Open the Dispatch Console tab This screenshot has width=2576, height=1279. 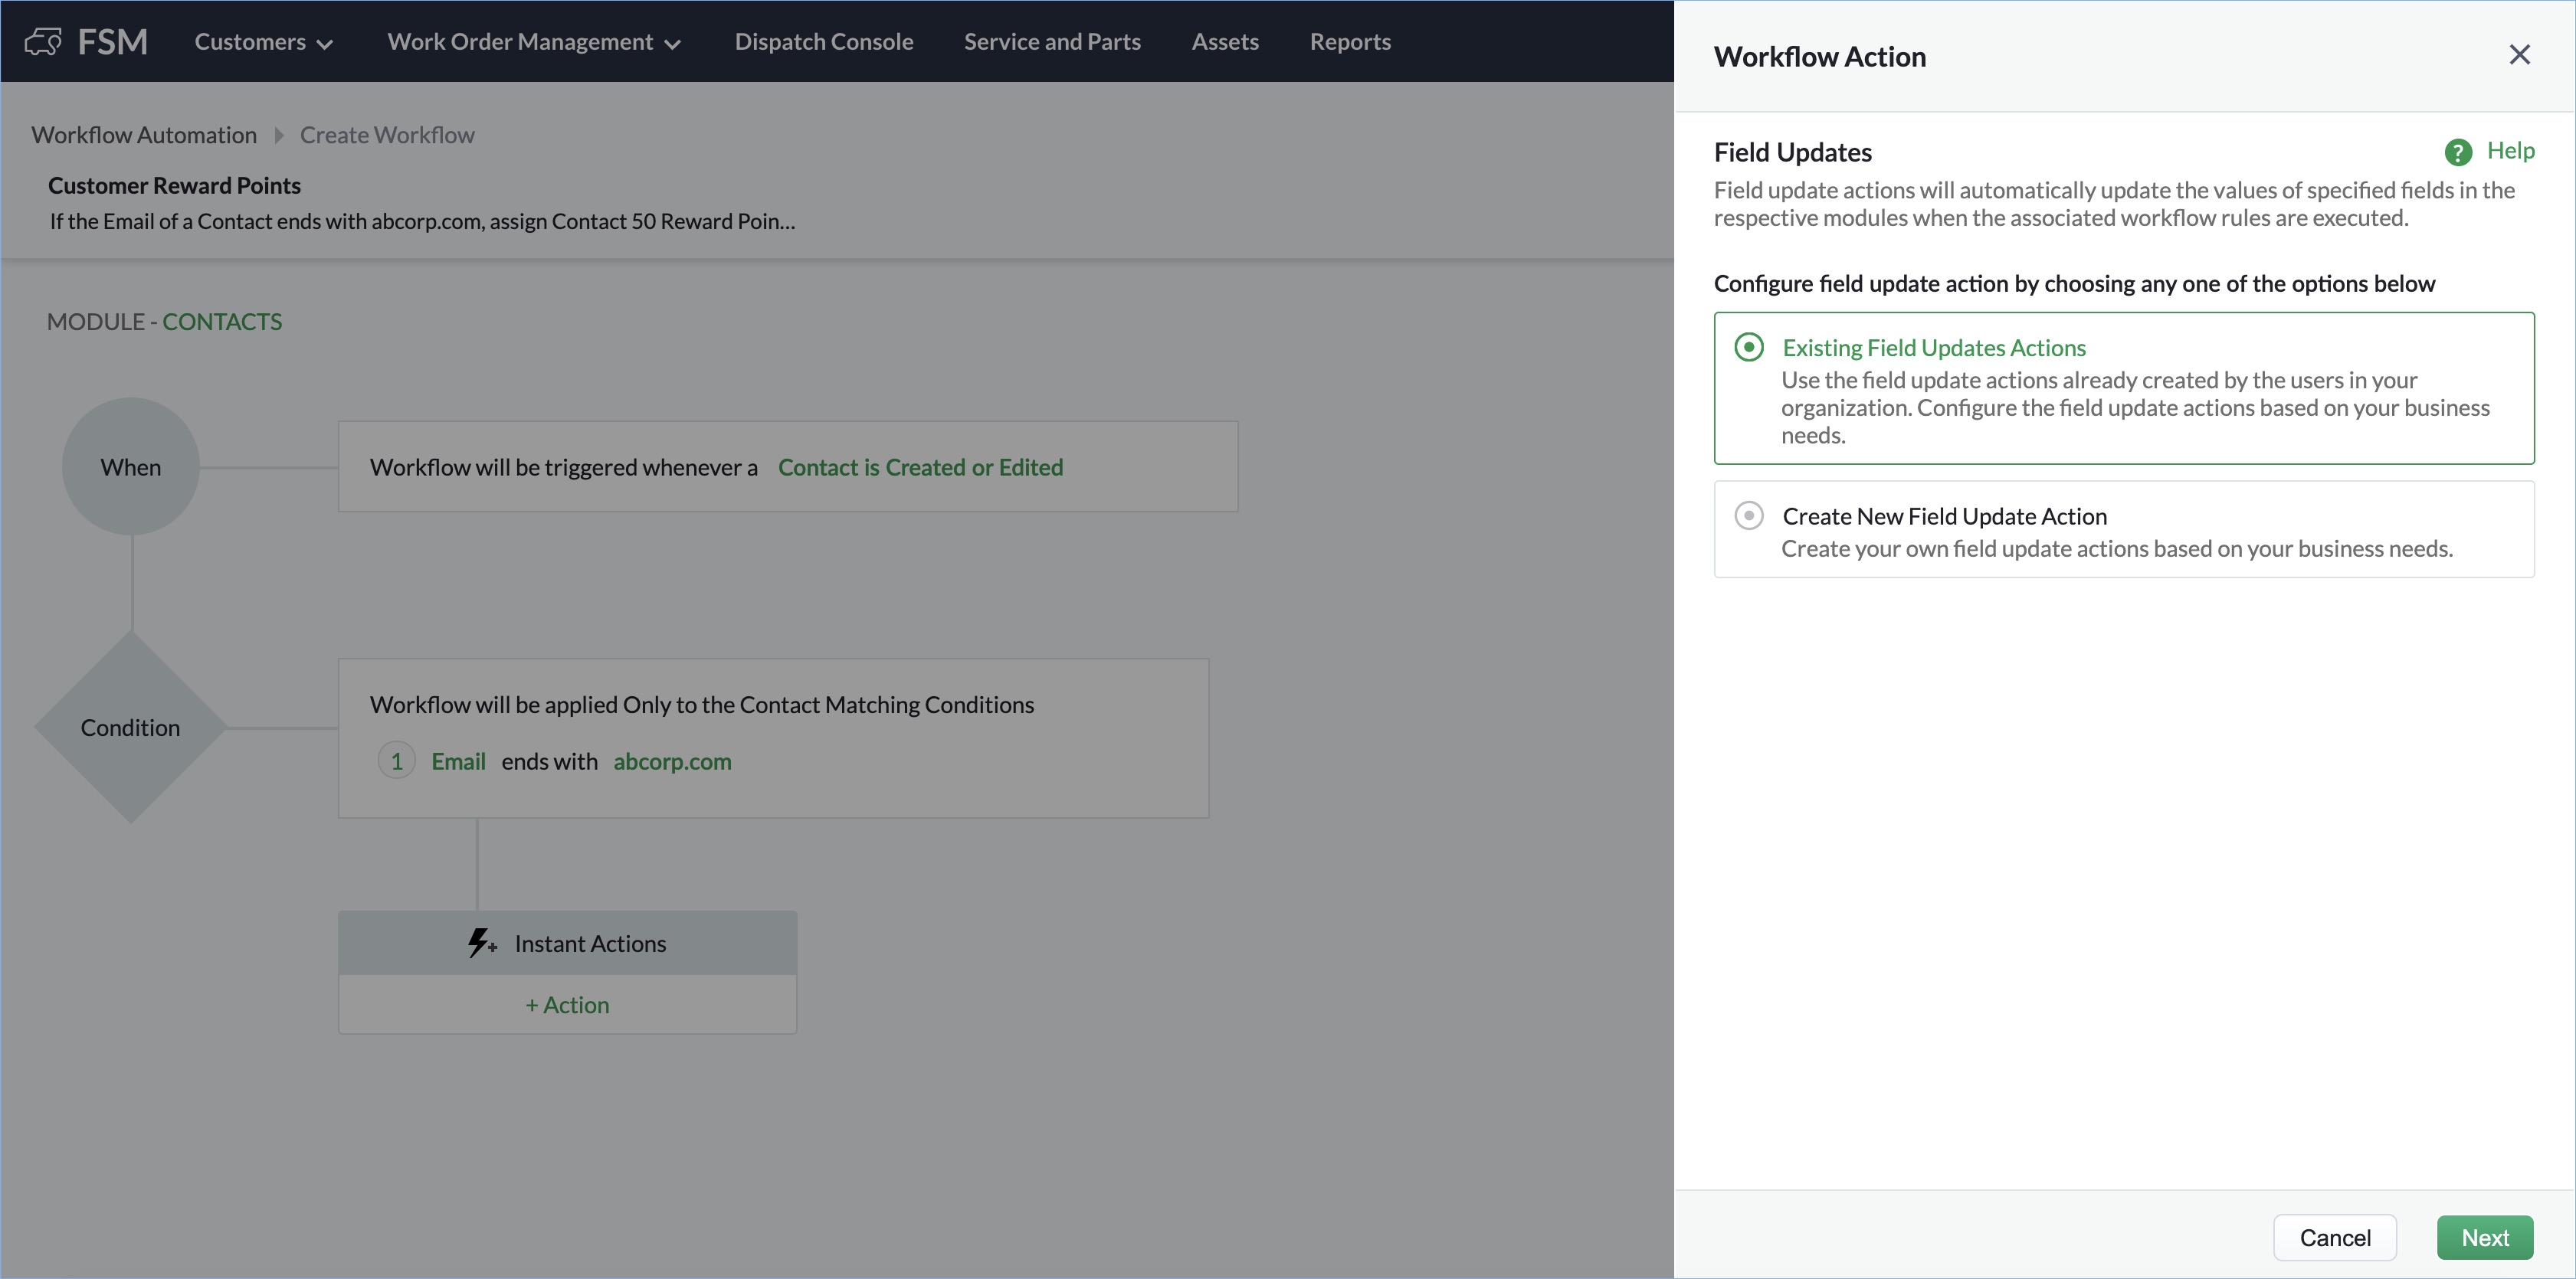coord(823,42)
